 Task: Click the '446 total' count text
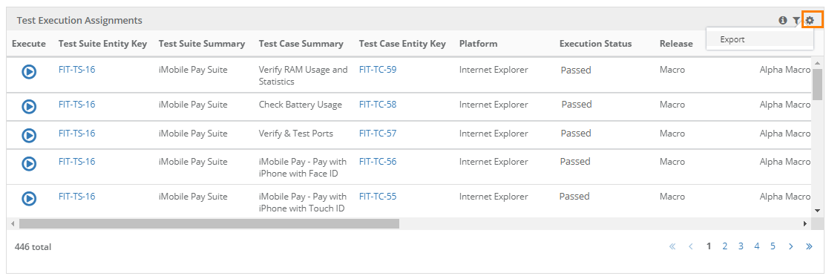point(33,246)
